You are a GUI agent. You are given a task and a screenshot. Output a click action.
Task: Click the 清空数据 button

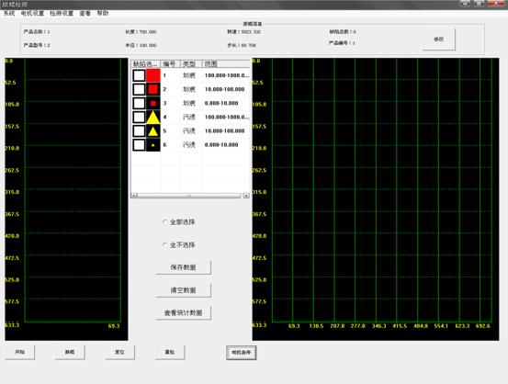184,290
